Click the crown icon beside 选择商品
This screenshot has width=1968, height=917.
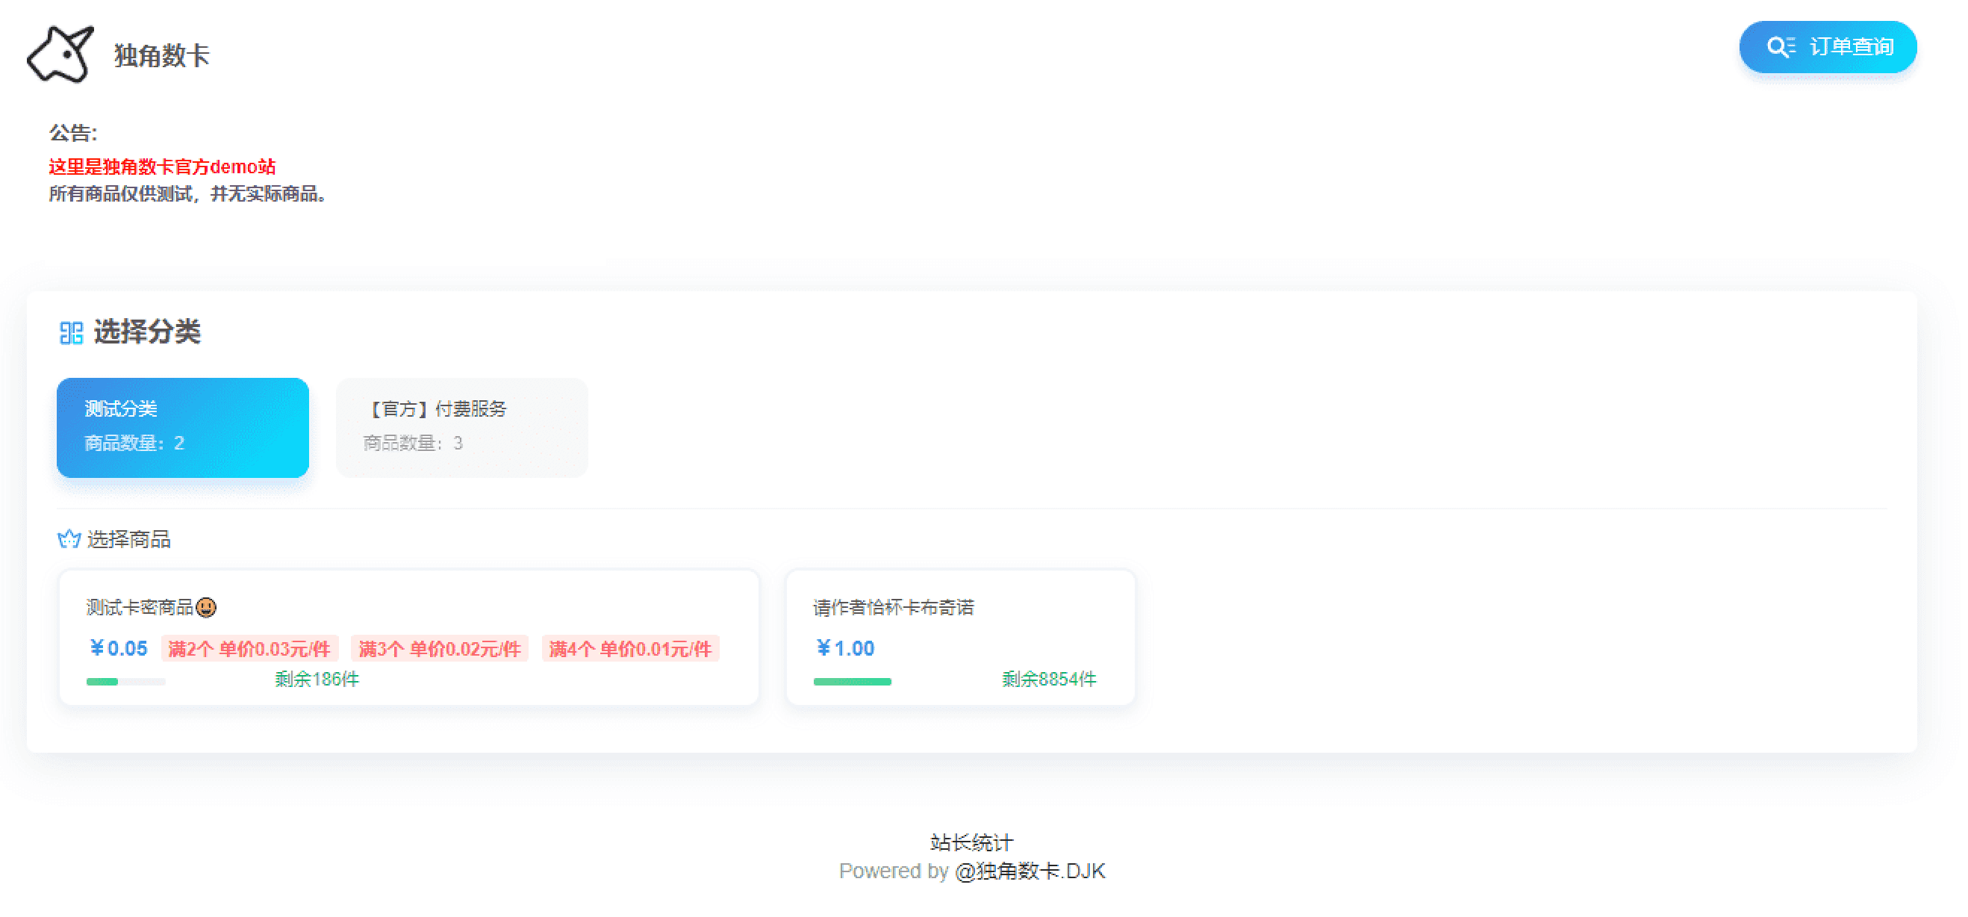[x=69, y=539]
